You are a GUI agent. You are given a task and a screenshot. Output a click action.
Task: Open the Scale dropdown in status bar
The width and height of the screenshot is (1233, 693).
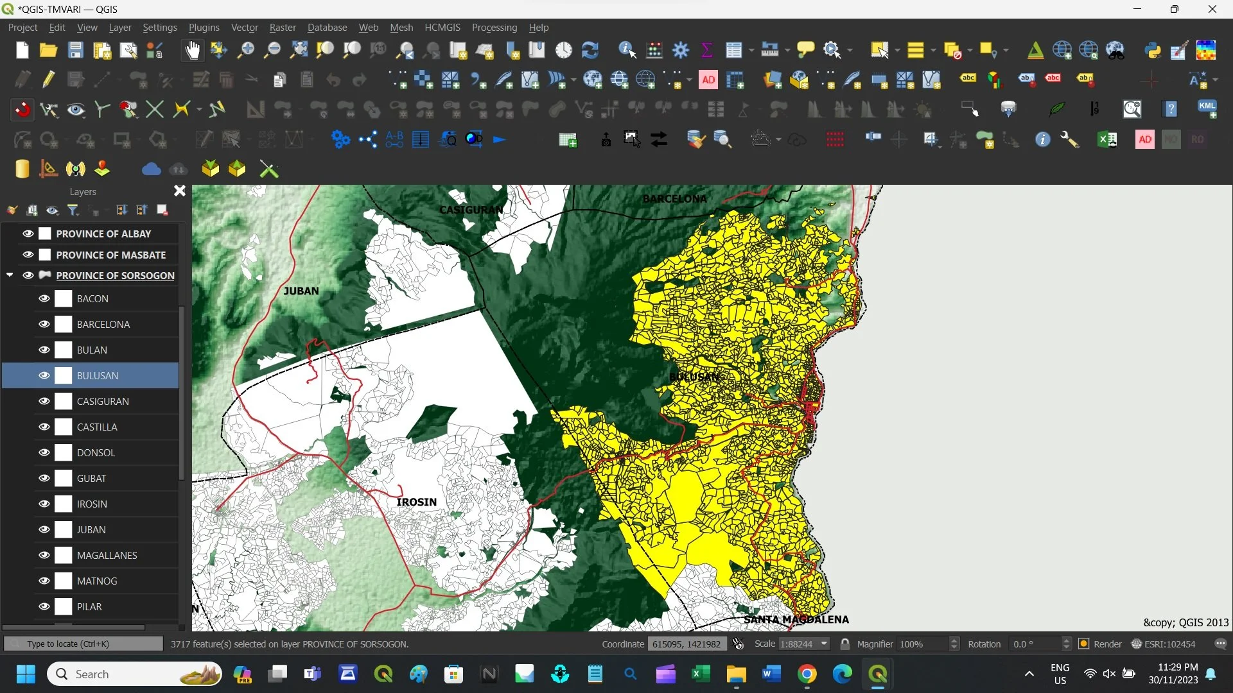[x=825, y=644]
